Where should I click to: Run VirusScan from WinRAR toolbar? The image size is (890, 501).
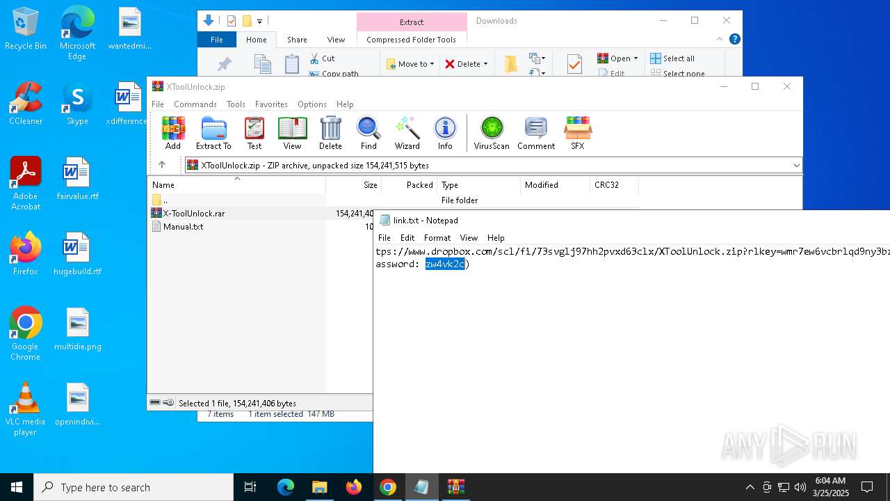pyautogui.click(x=492, y=133)
